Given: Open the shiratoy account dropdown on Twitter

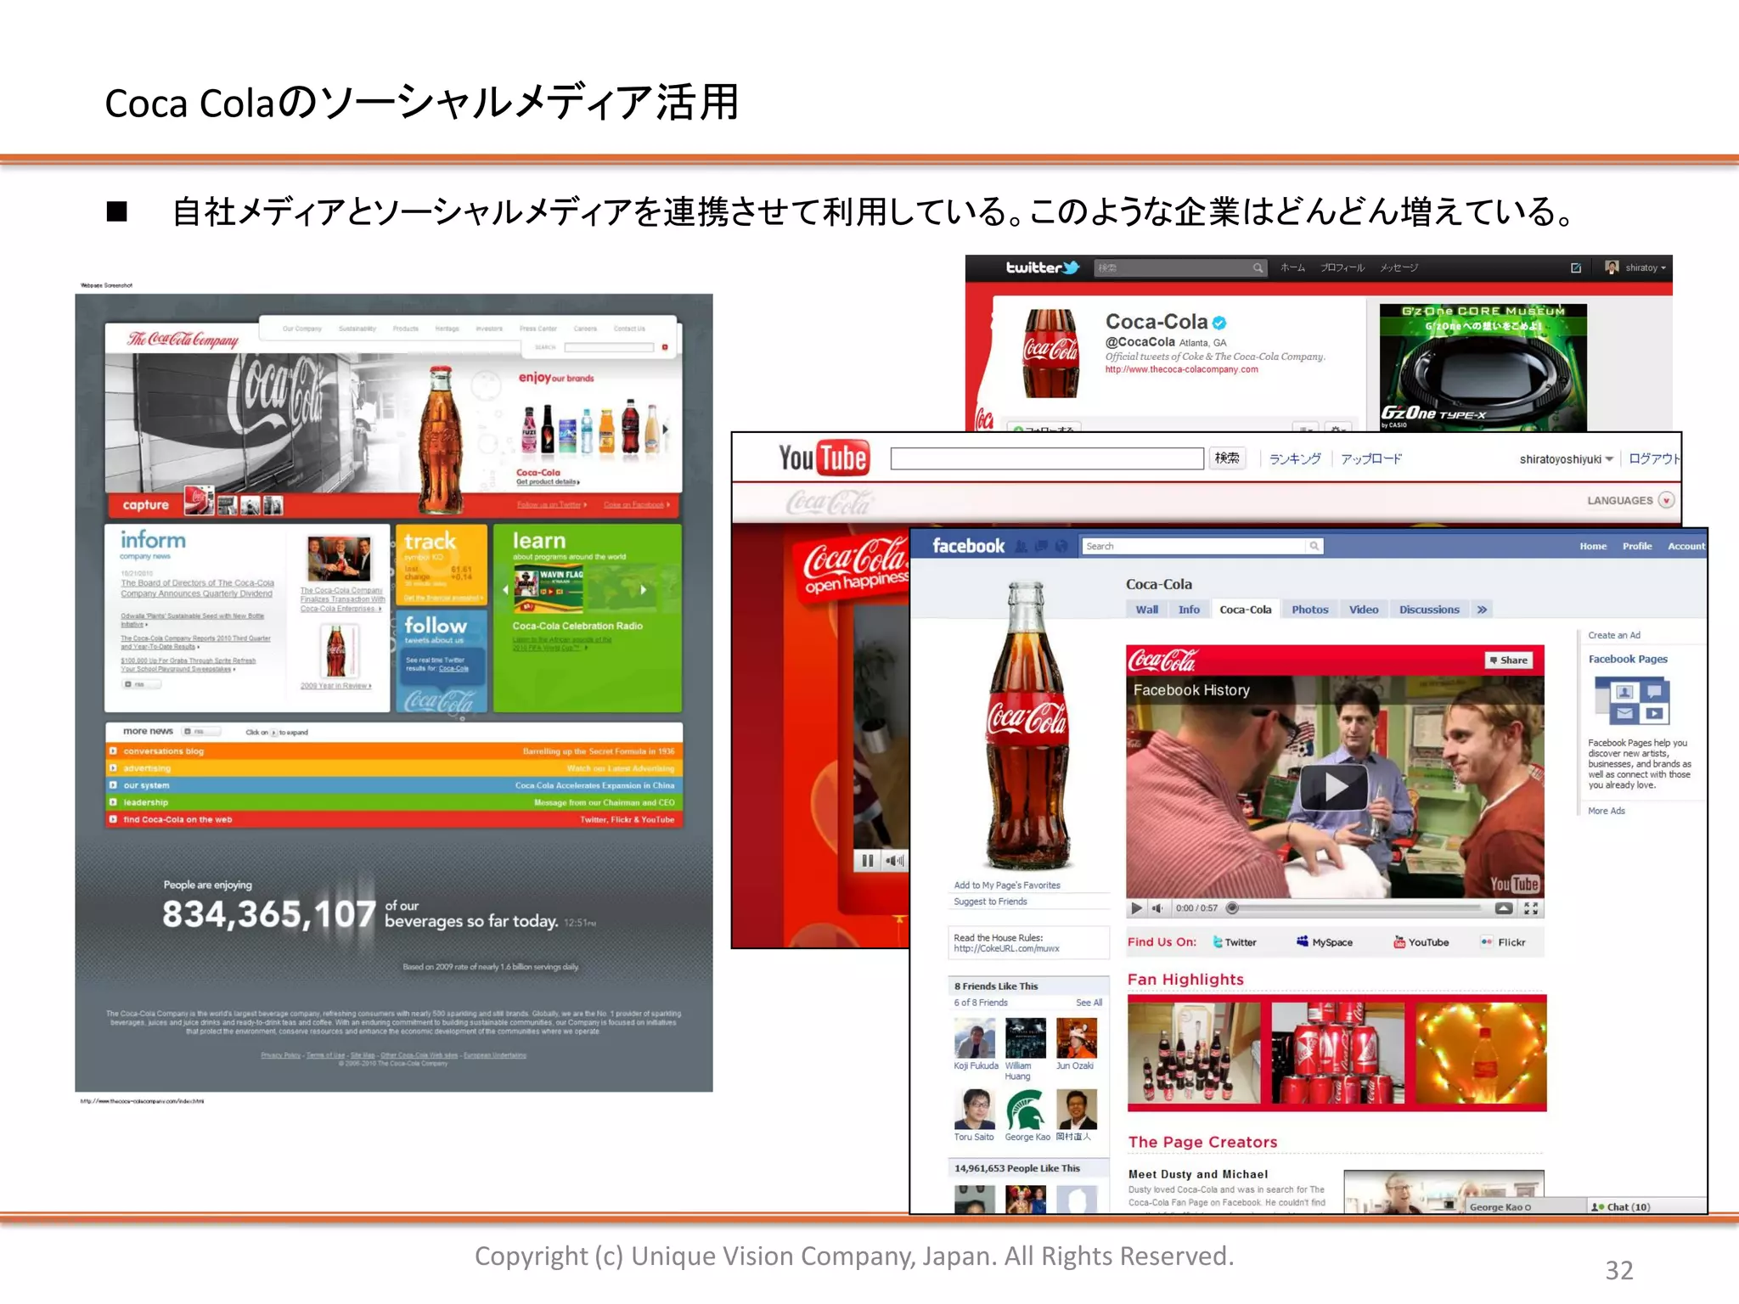Looking at the screenshot, I should [x=1635, y=268].
